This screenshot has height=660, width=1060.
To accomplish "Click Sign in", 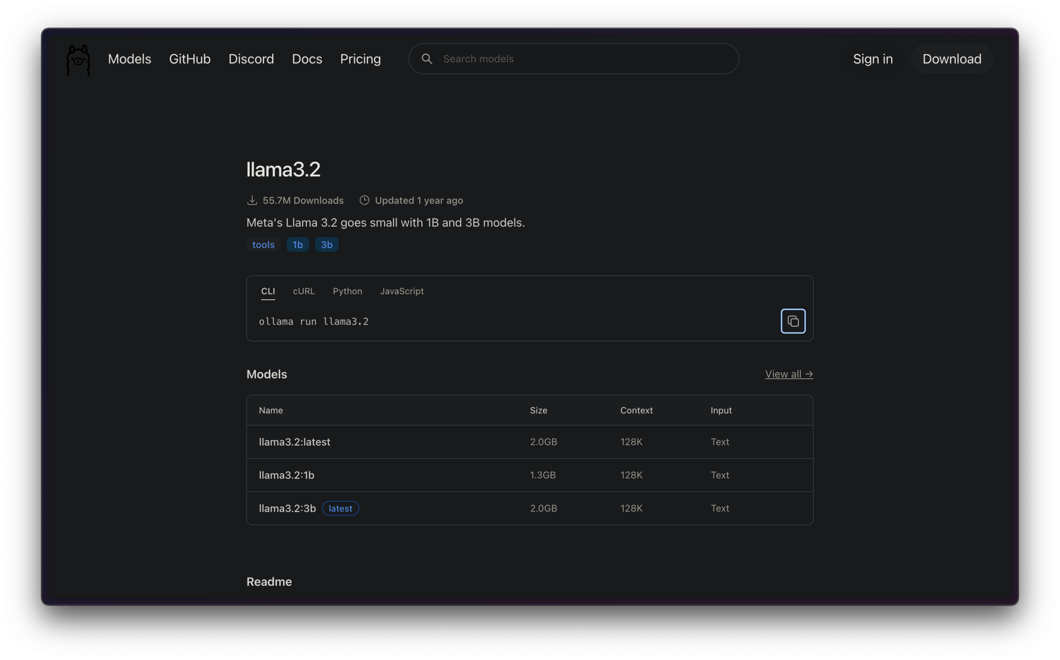I will 873,59.
